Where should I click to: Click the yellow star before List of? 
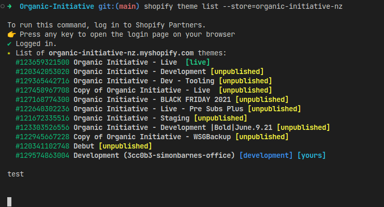9,53
